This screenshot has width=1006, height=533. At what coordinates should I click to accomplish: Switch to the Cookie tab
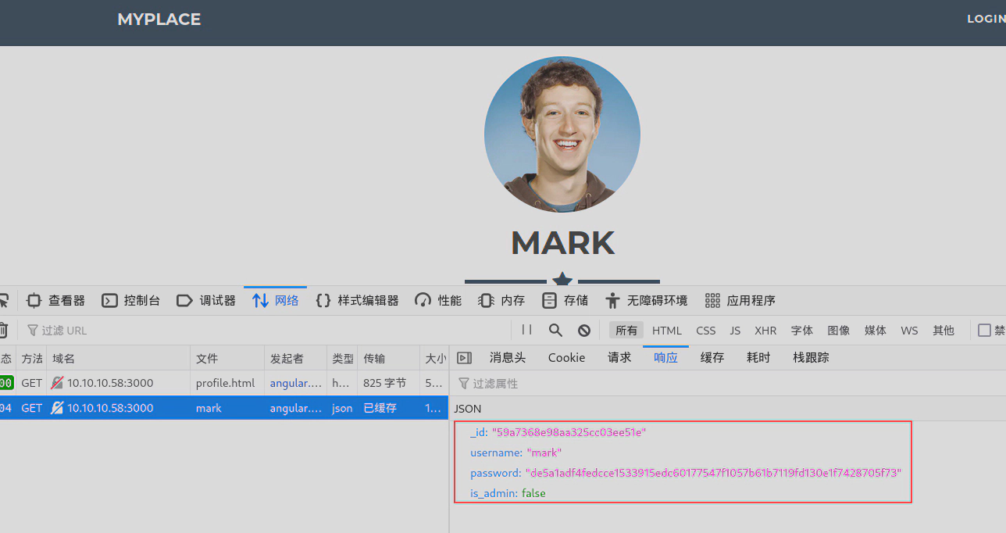pyautogui.click(x=566, y=358)
